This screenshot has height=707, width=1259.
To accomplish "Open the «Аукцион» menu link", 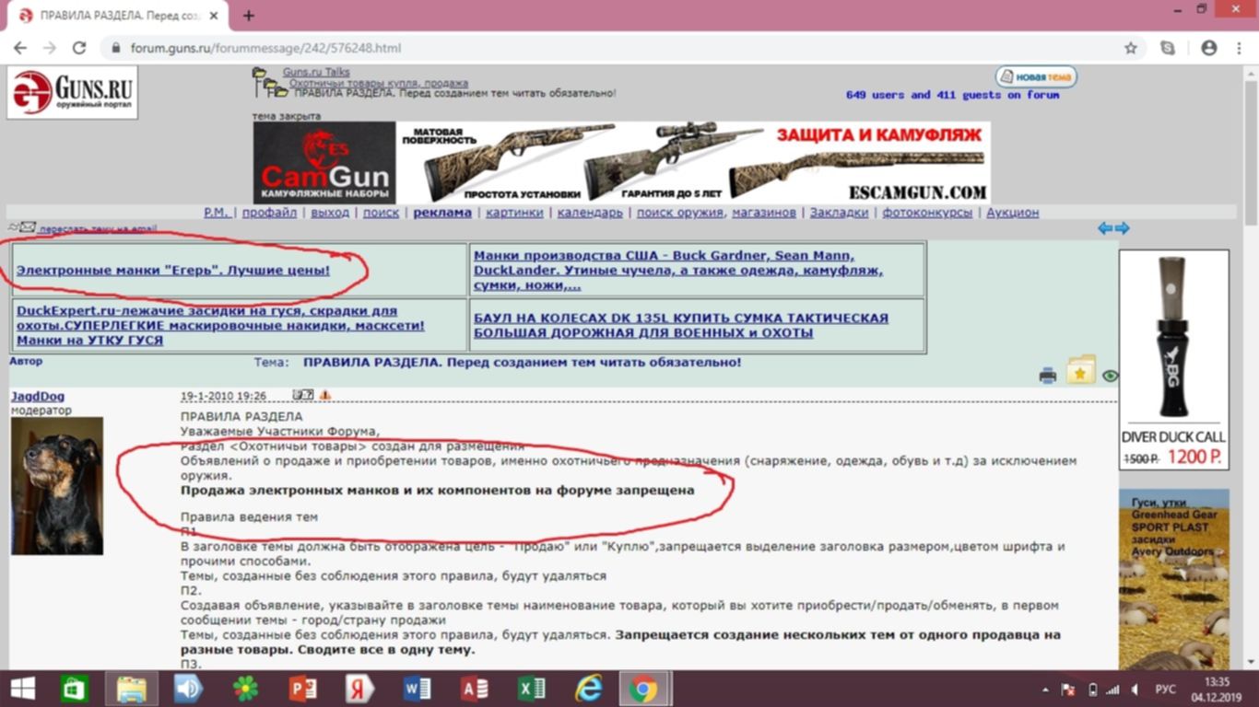I will click(1012, 212).
